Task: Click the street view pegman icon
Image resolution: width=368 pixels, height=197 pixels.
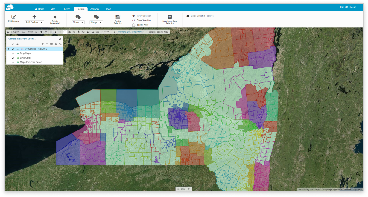Action: pos(79,32)
